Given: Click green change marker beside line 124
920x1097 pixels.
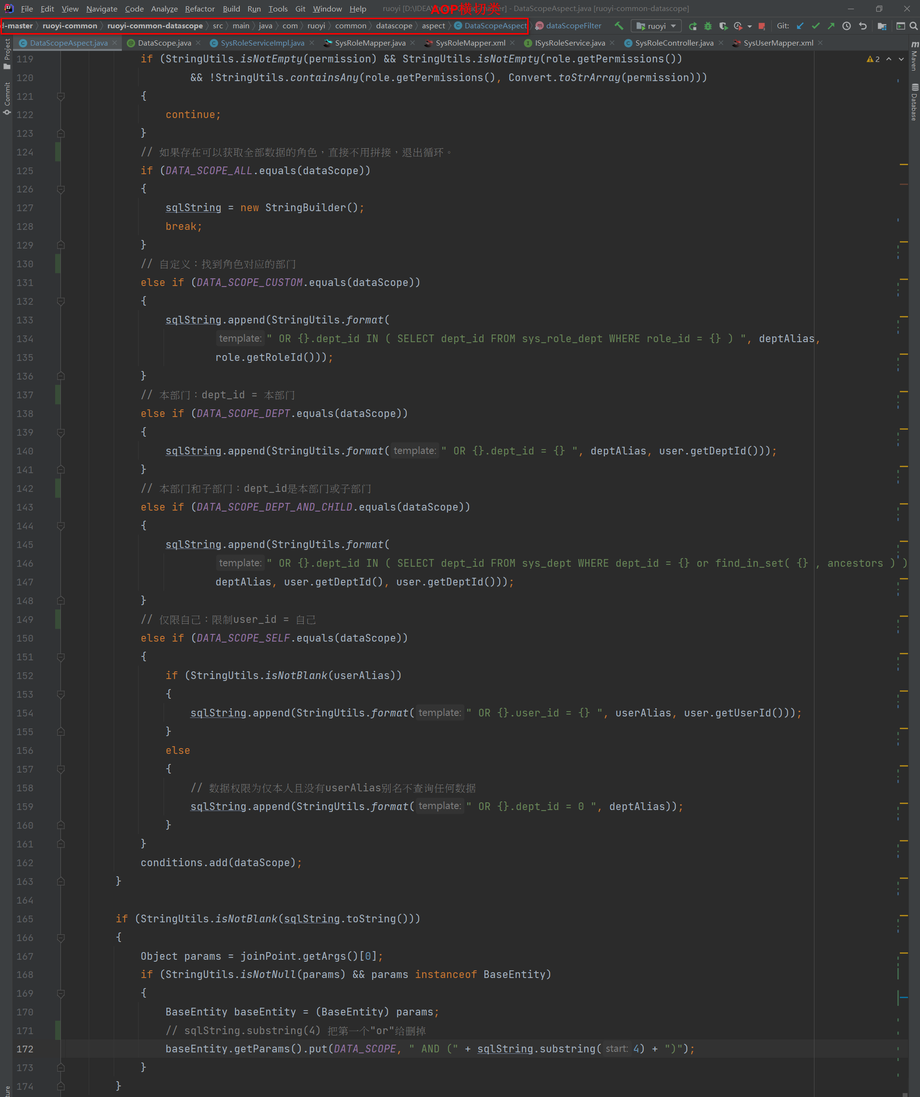Looking at the screenshot, I should pyautogui.click(x=58, y=152).
